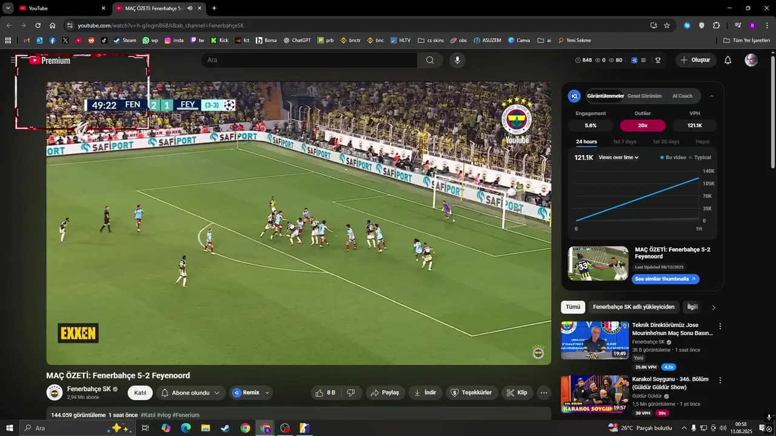Bookmark this page with the star icon
The image size is (776, 436).
tap(667, 25)
